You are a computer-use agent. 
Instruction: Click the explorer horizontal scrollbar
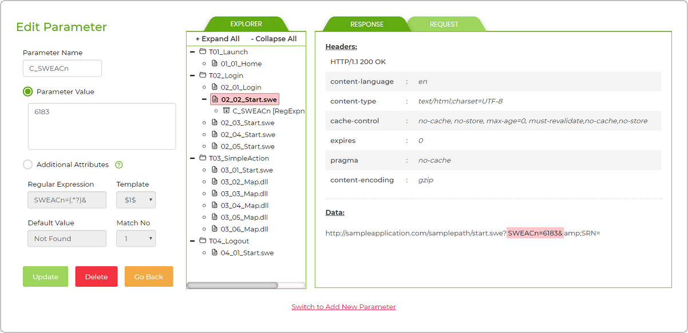pyautogui.click(x=232, y=285)
